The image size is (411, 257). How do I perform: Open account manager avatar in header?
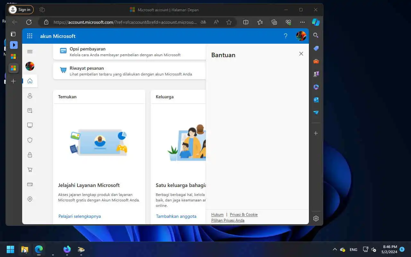(301, 36)
